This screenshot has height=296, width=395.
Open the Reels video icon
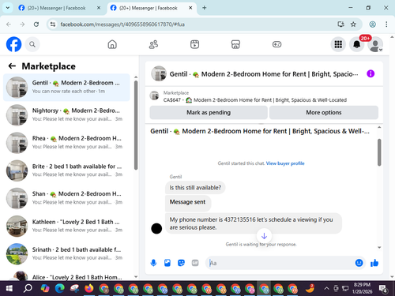tap(194, 44)
